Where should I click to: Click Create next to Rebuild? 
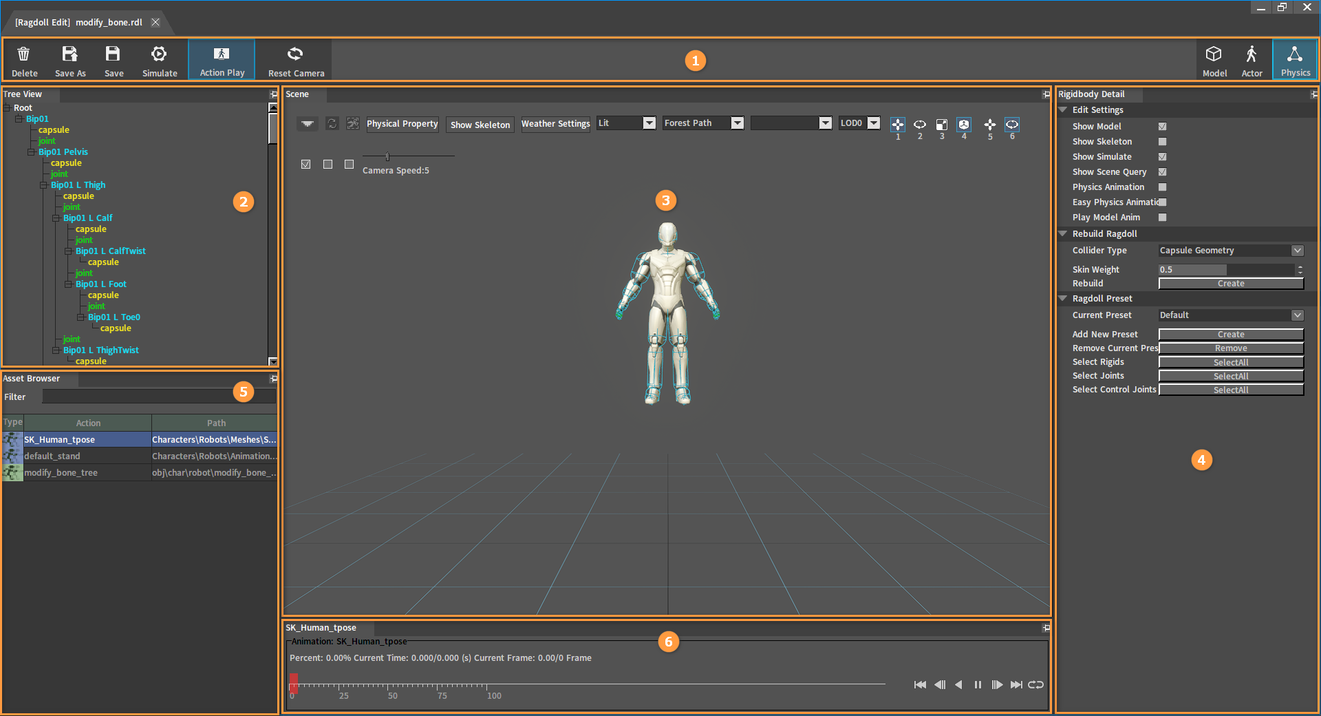[1231, 284]
